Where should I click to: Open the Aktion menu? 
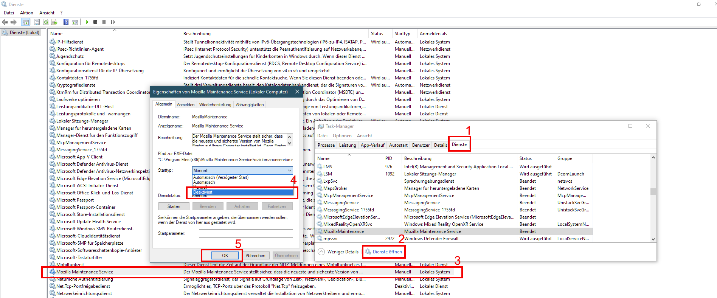pos(26,13)
